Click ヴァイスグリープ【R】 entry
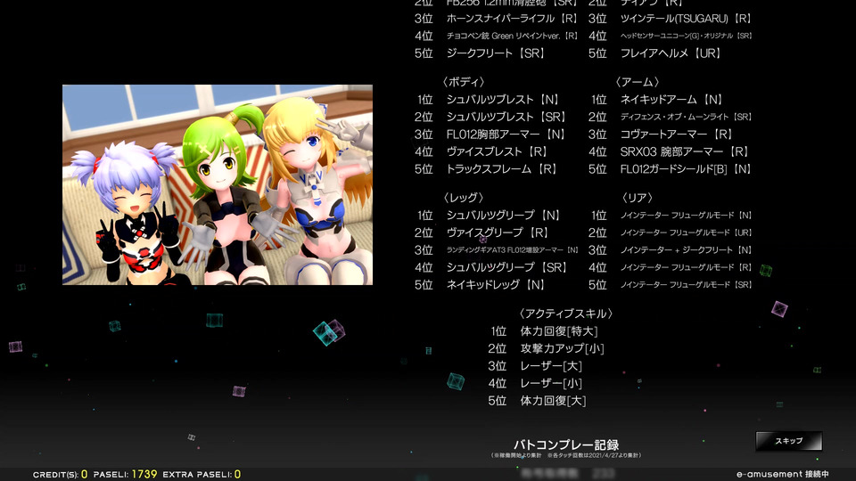 (x=498, y=232)
